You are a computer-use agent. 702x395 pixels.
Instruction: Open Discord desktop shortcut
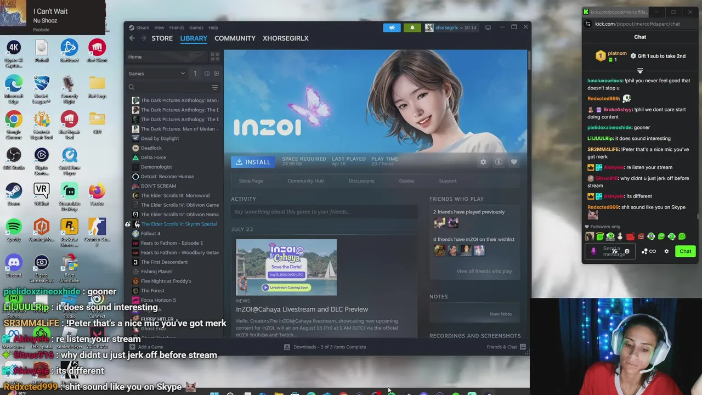[x=14, y=266]
